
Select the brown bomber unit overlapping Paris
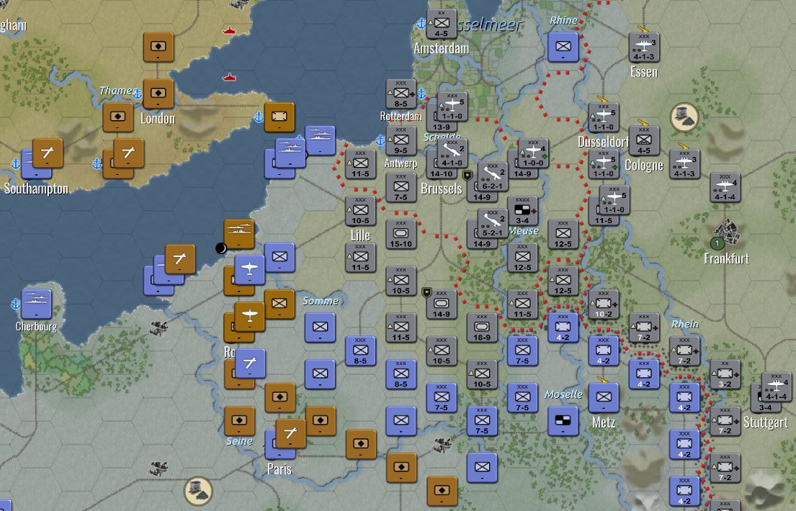291,433
